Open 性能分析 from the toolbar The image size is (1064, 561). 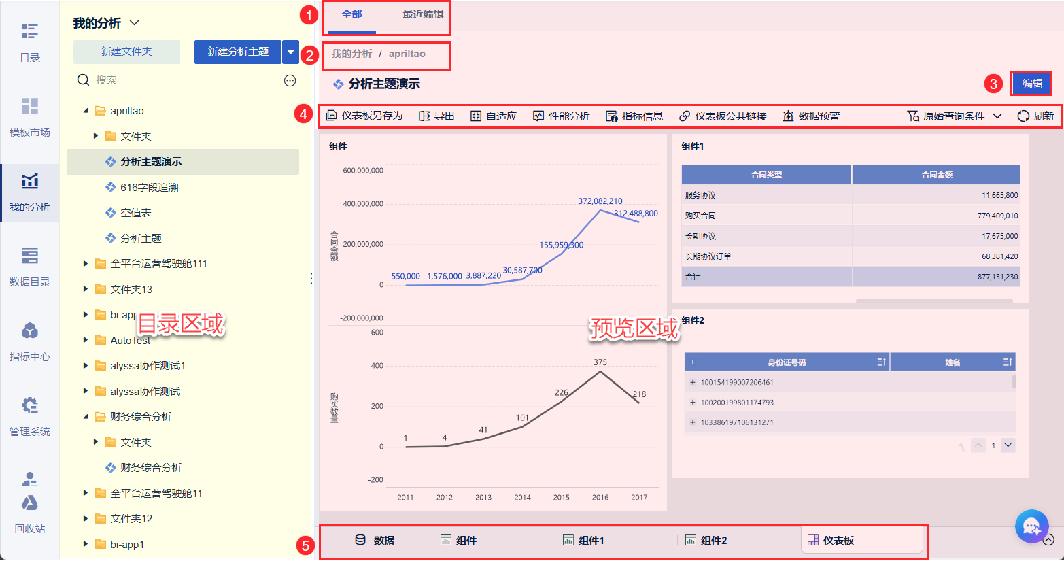(562, 116)
